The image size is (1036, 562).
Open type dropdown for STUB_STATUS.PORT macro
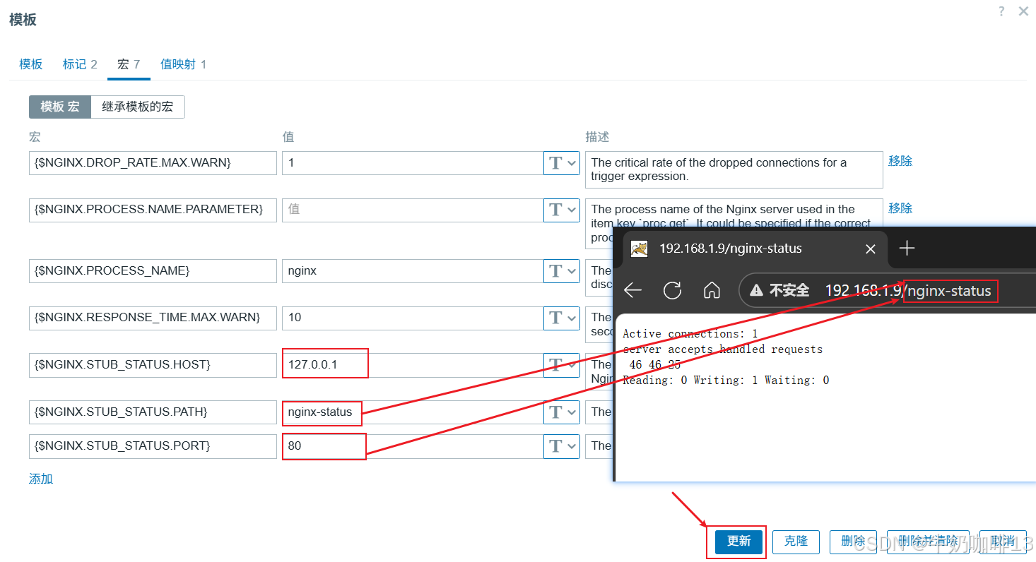562,446
